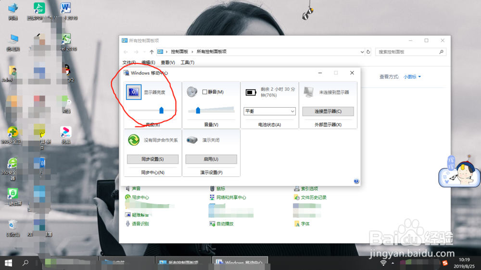This screenshot has width=481, height=270.
Task: Refresh the Control Panel address bar
Action: click(368, 52)
